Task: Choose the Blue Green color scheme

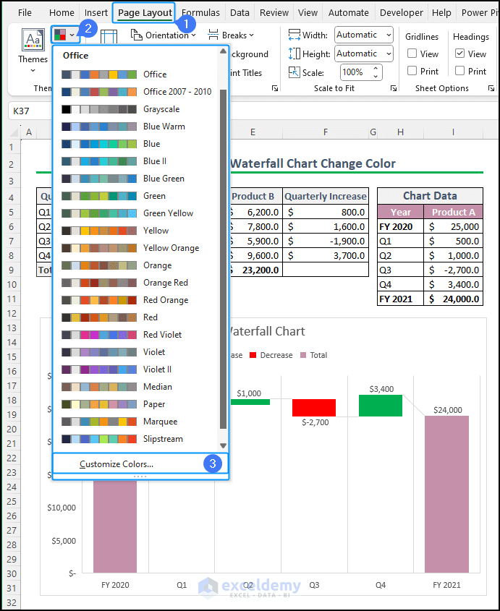Action: point(137,179)
